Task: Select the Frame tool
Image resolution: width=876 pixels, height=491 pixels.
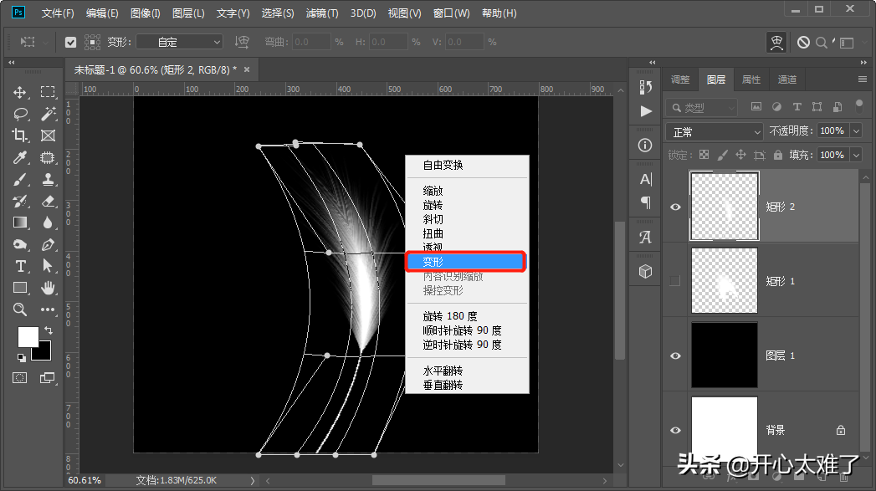Action: click(x=48, y=136)
